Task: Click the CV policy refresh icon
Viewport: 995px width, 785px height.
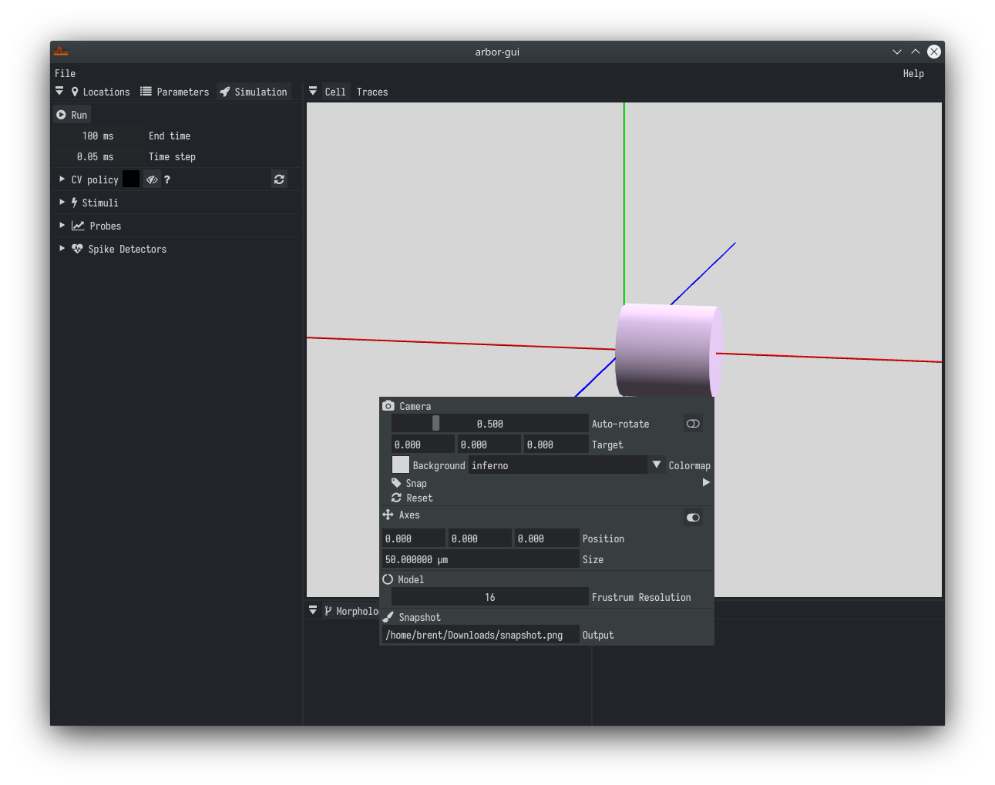Action: (279, 179)
